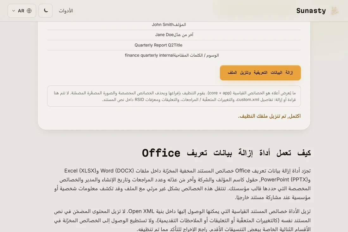Select the Jane Doe last-modified-by row
Image resolution: width=348 pixels, height=232 pixels.
click(174, 35)
